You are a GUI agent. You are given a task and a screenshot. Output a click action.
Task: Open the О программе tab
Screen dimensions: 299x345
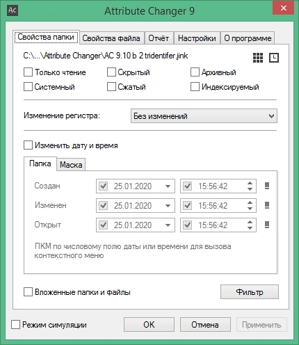tap(248, 38)
